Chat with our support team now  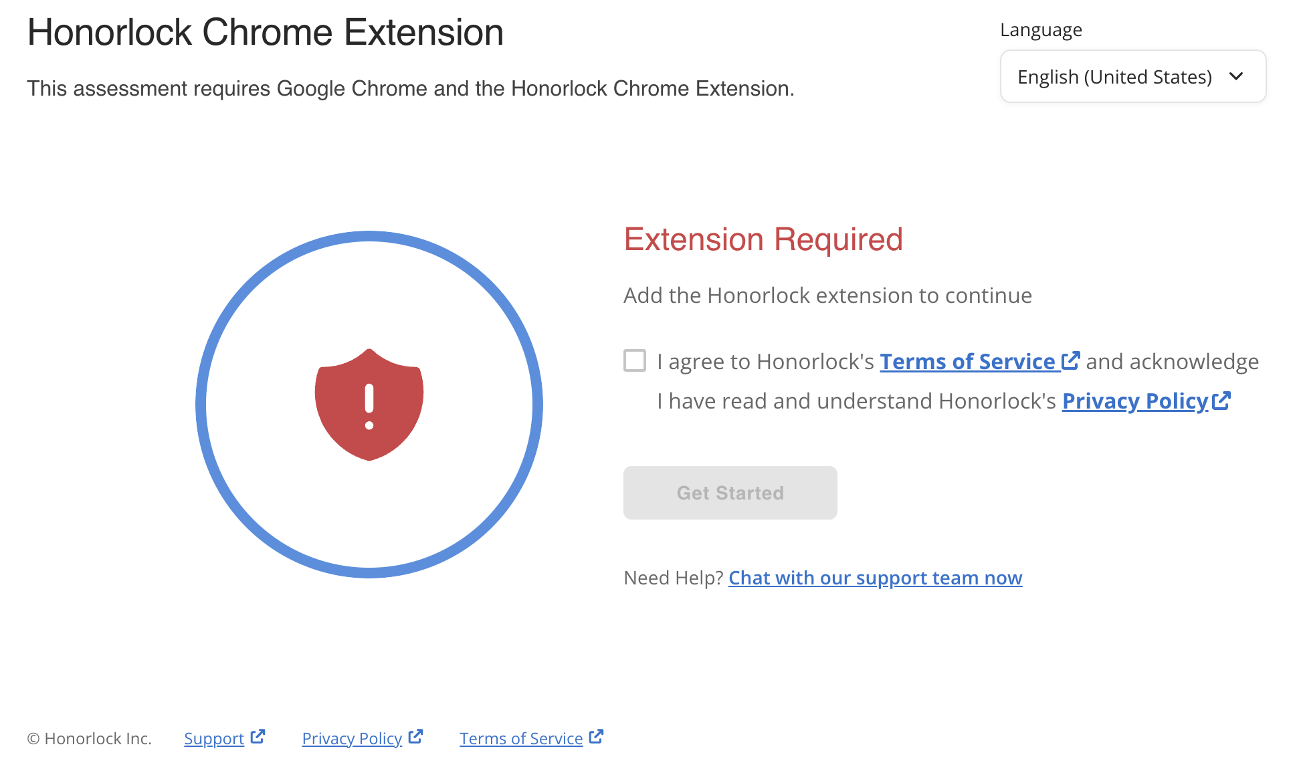tap(875, 578)
